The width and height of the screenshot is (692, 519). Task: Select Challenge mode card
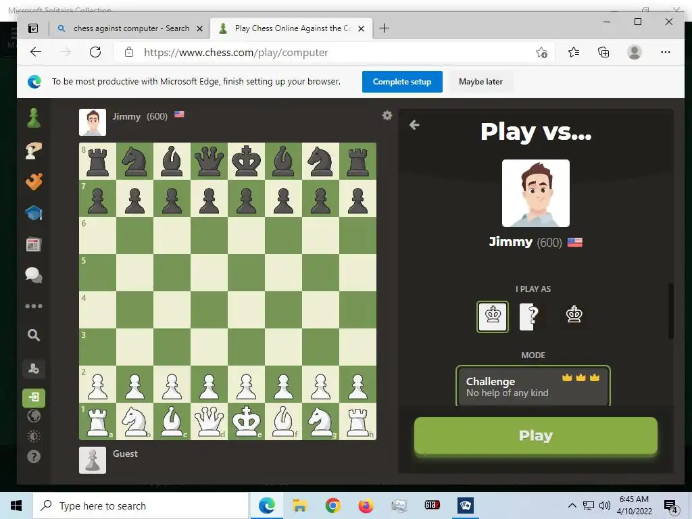pyautogui.click(x=533, y=386)
